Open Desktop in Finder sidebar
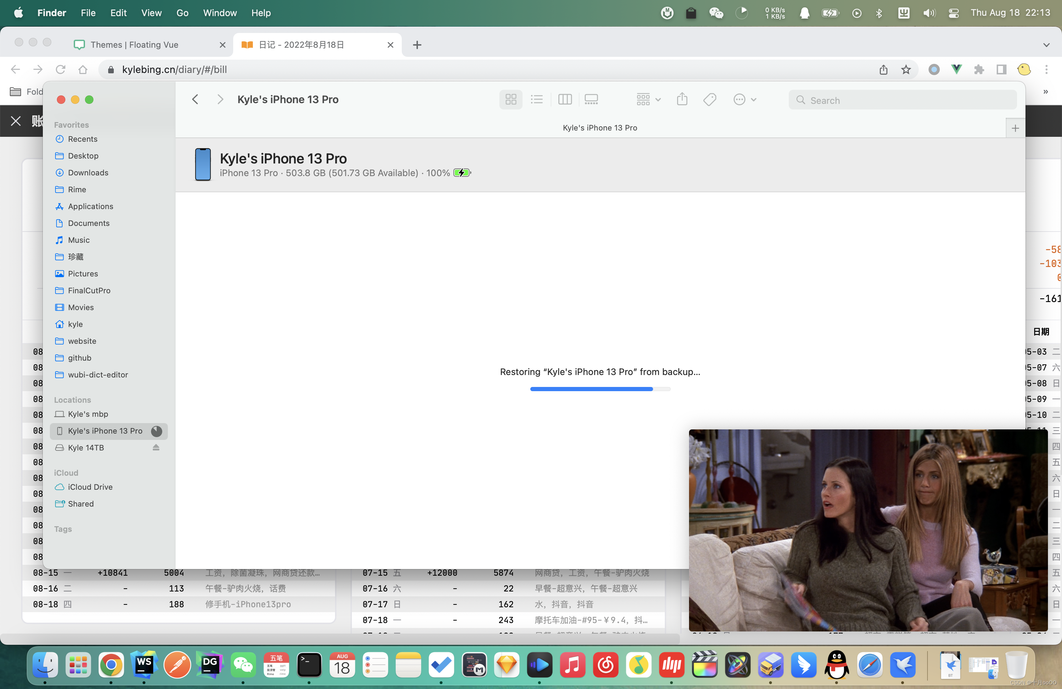 (83, 156)
